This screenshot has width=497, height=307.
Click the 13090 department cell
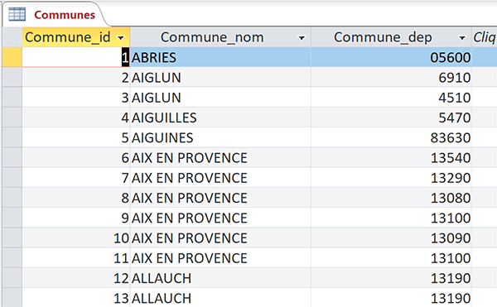coord(391,238)
